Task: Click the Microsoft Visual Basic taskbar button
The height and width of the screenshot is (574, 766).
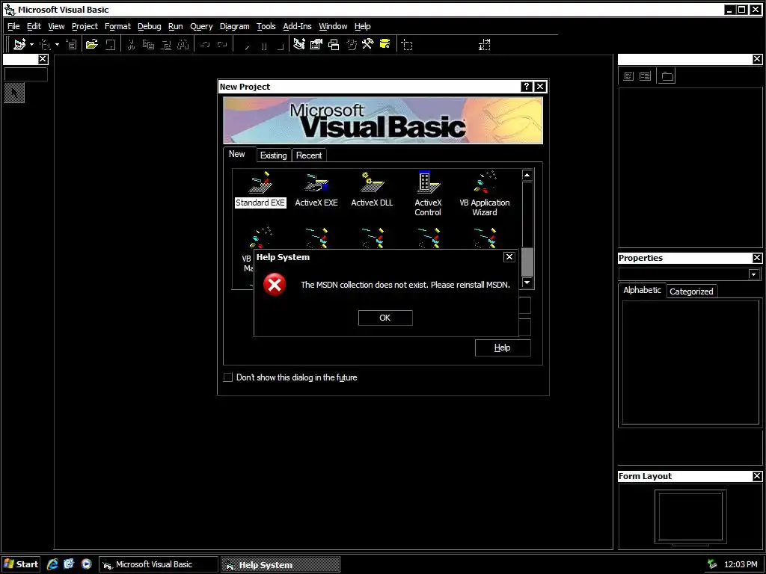Action: [x=159, y=565]
